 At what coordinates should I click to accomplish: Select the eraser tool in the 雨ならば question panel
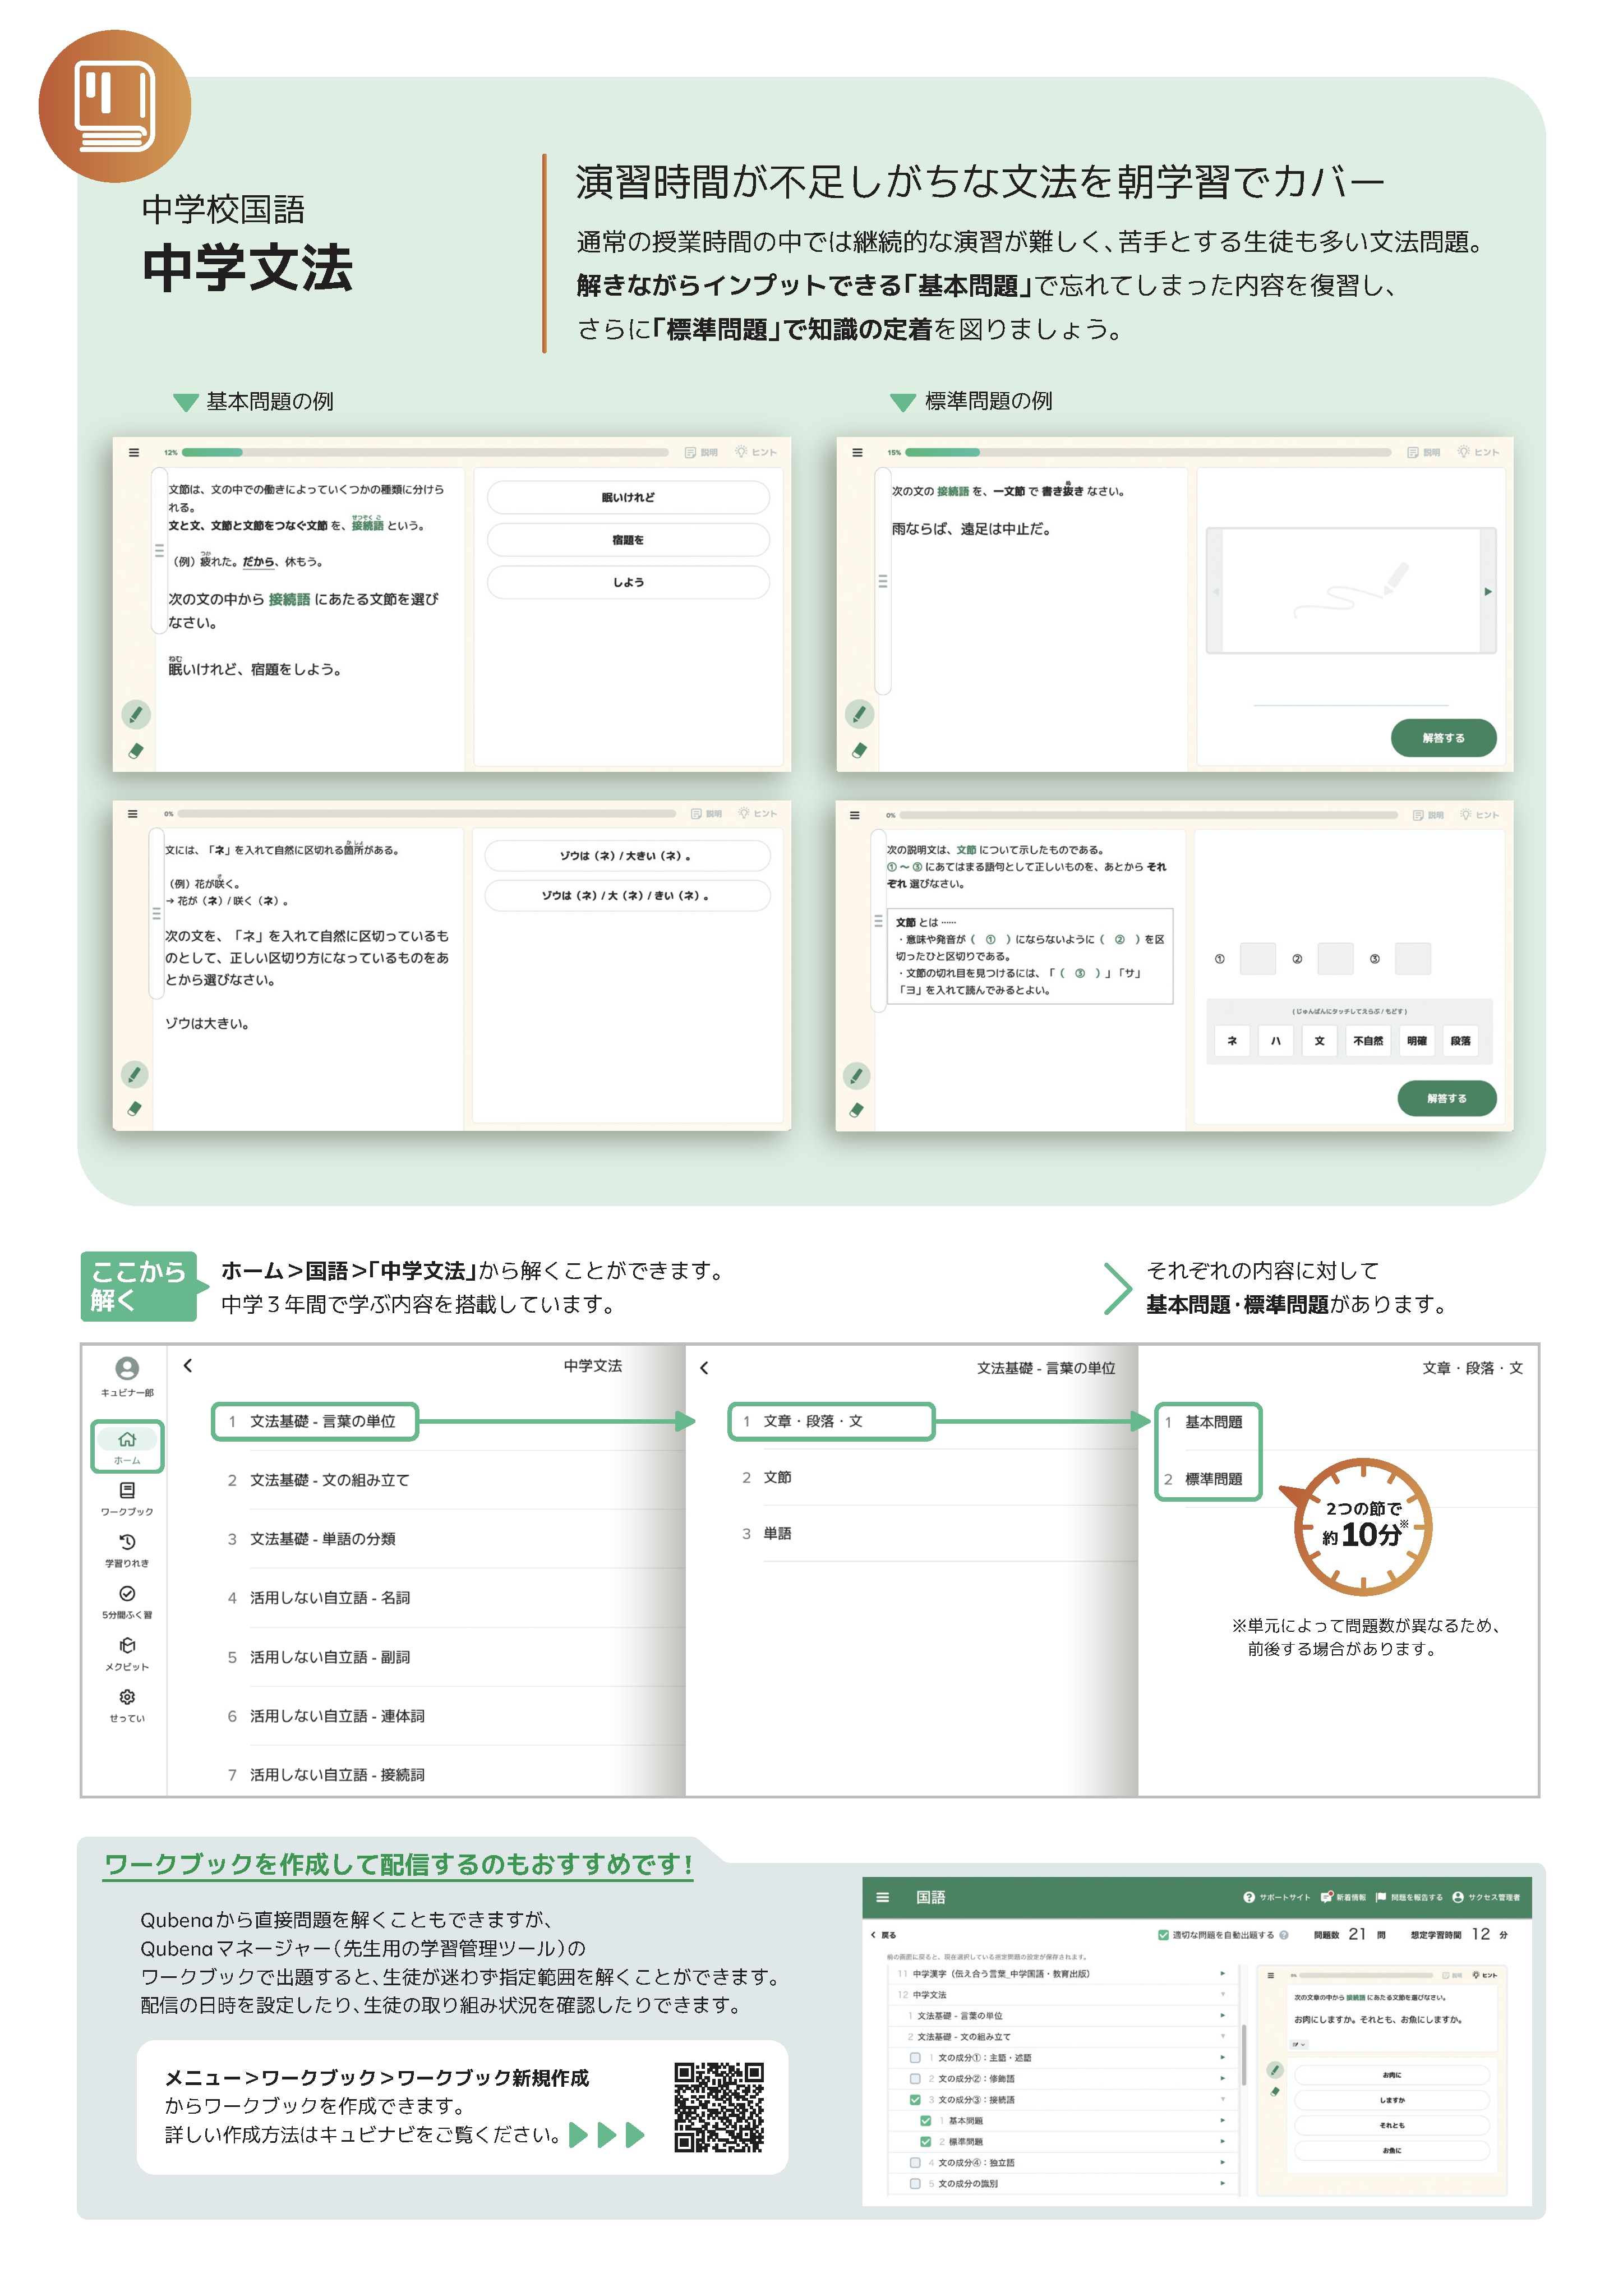coord(859,751)
